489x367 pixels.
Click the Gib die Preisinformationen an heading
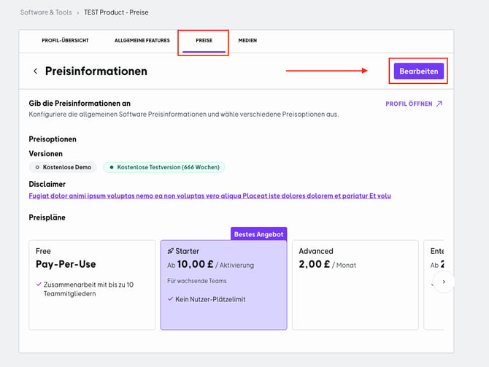(x=80, y=103)
